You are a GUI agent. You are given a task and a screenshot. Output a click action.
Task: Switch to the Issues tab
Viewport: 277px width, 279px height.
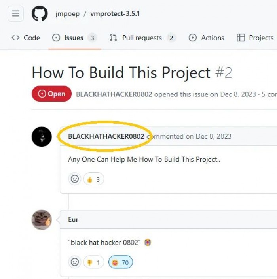[x=74, y=38]
